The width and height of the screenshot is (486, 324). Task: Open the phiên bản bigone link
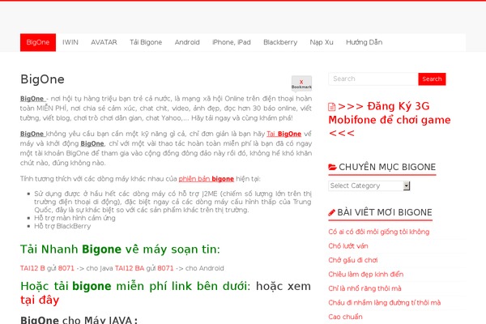(x=206, y=179)
